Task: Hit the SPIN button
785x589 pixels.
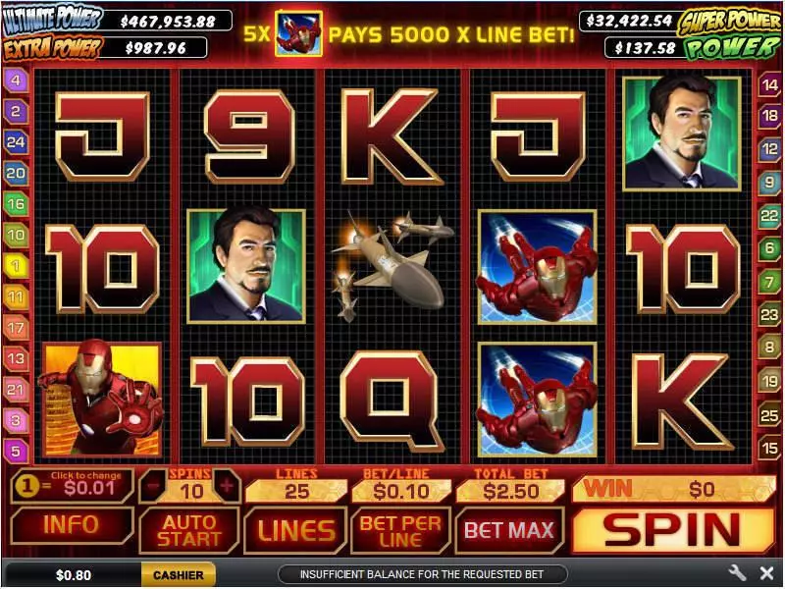Action: [673, 530]
